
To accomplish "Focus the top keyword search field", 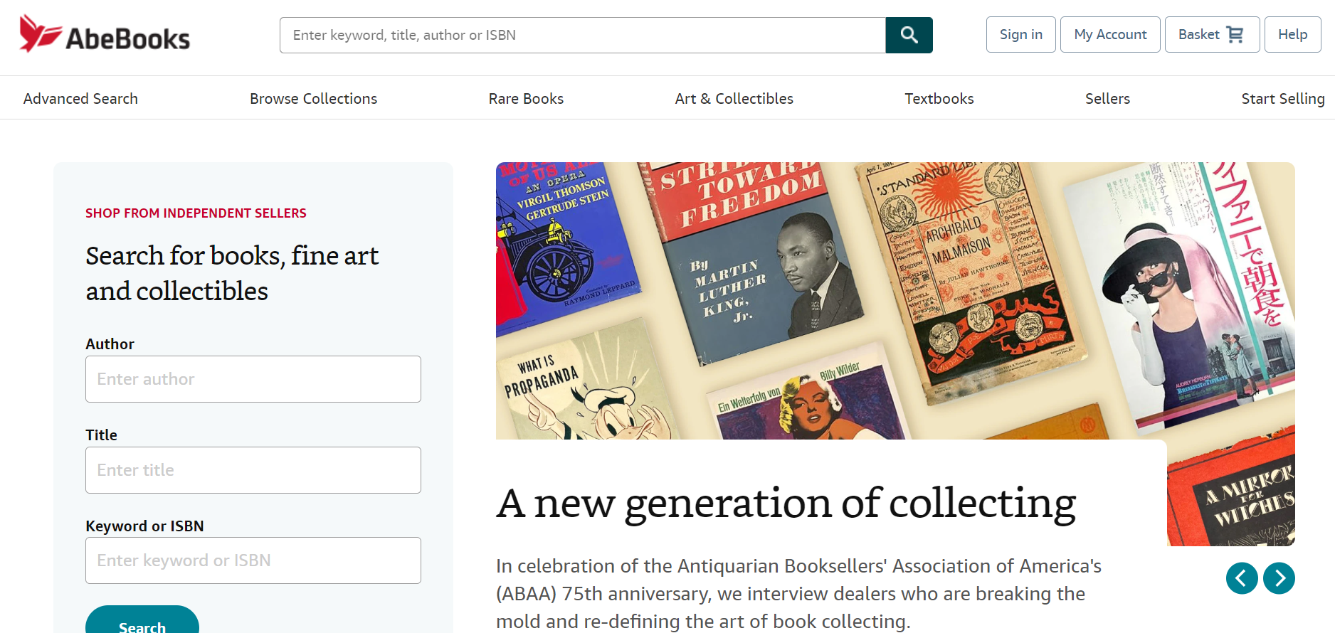I will [582, 35].
